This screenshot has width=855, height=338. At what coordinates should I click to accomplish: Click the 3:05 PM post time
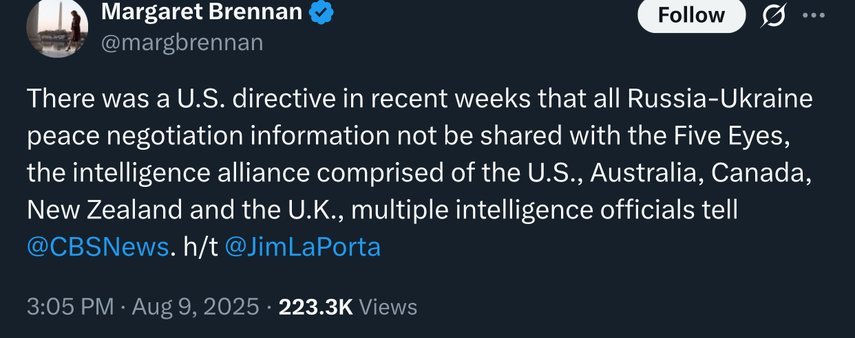(x=70, y=306)
